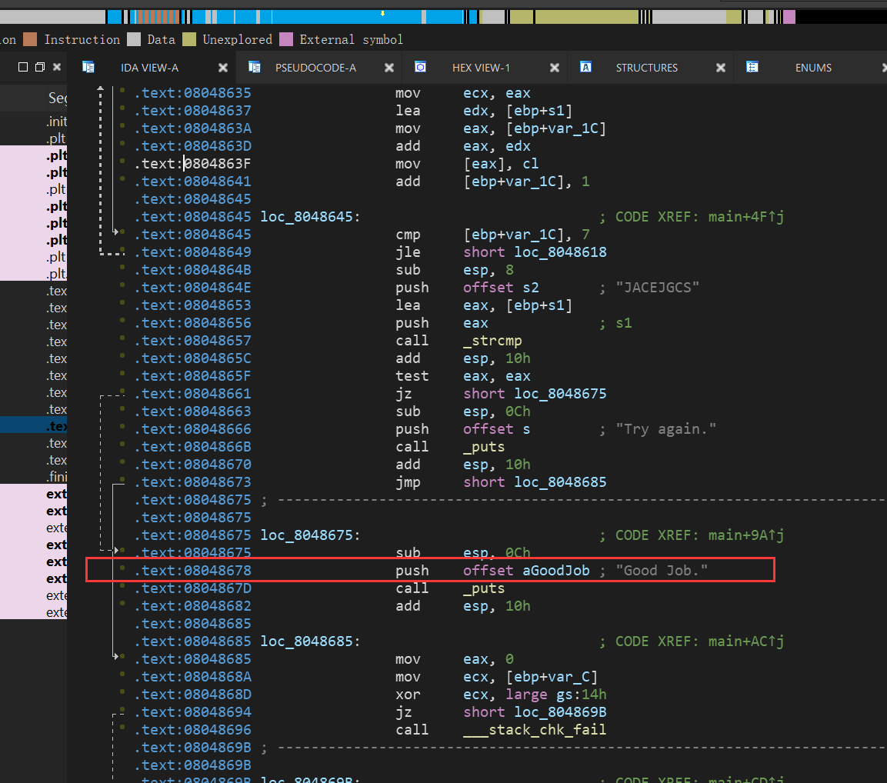Click ___stack_chk_fail call target
The image size is (887, 783).
[x=535, y=730]
